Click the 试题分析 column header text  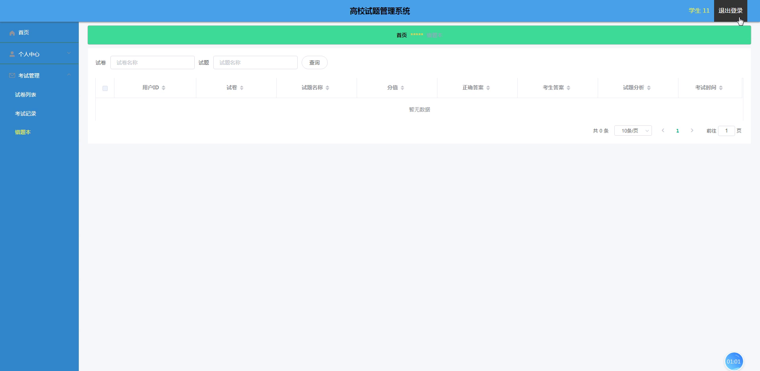(x=634, y=87)
